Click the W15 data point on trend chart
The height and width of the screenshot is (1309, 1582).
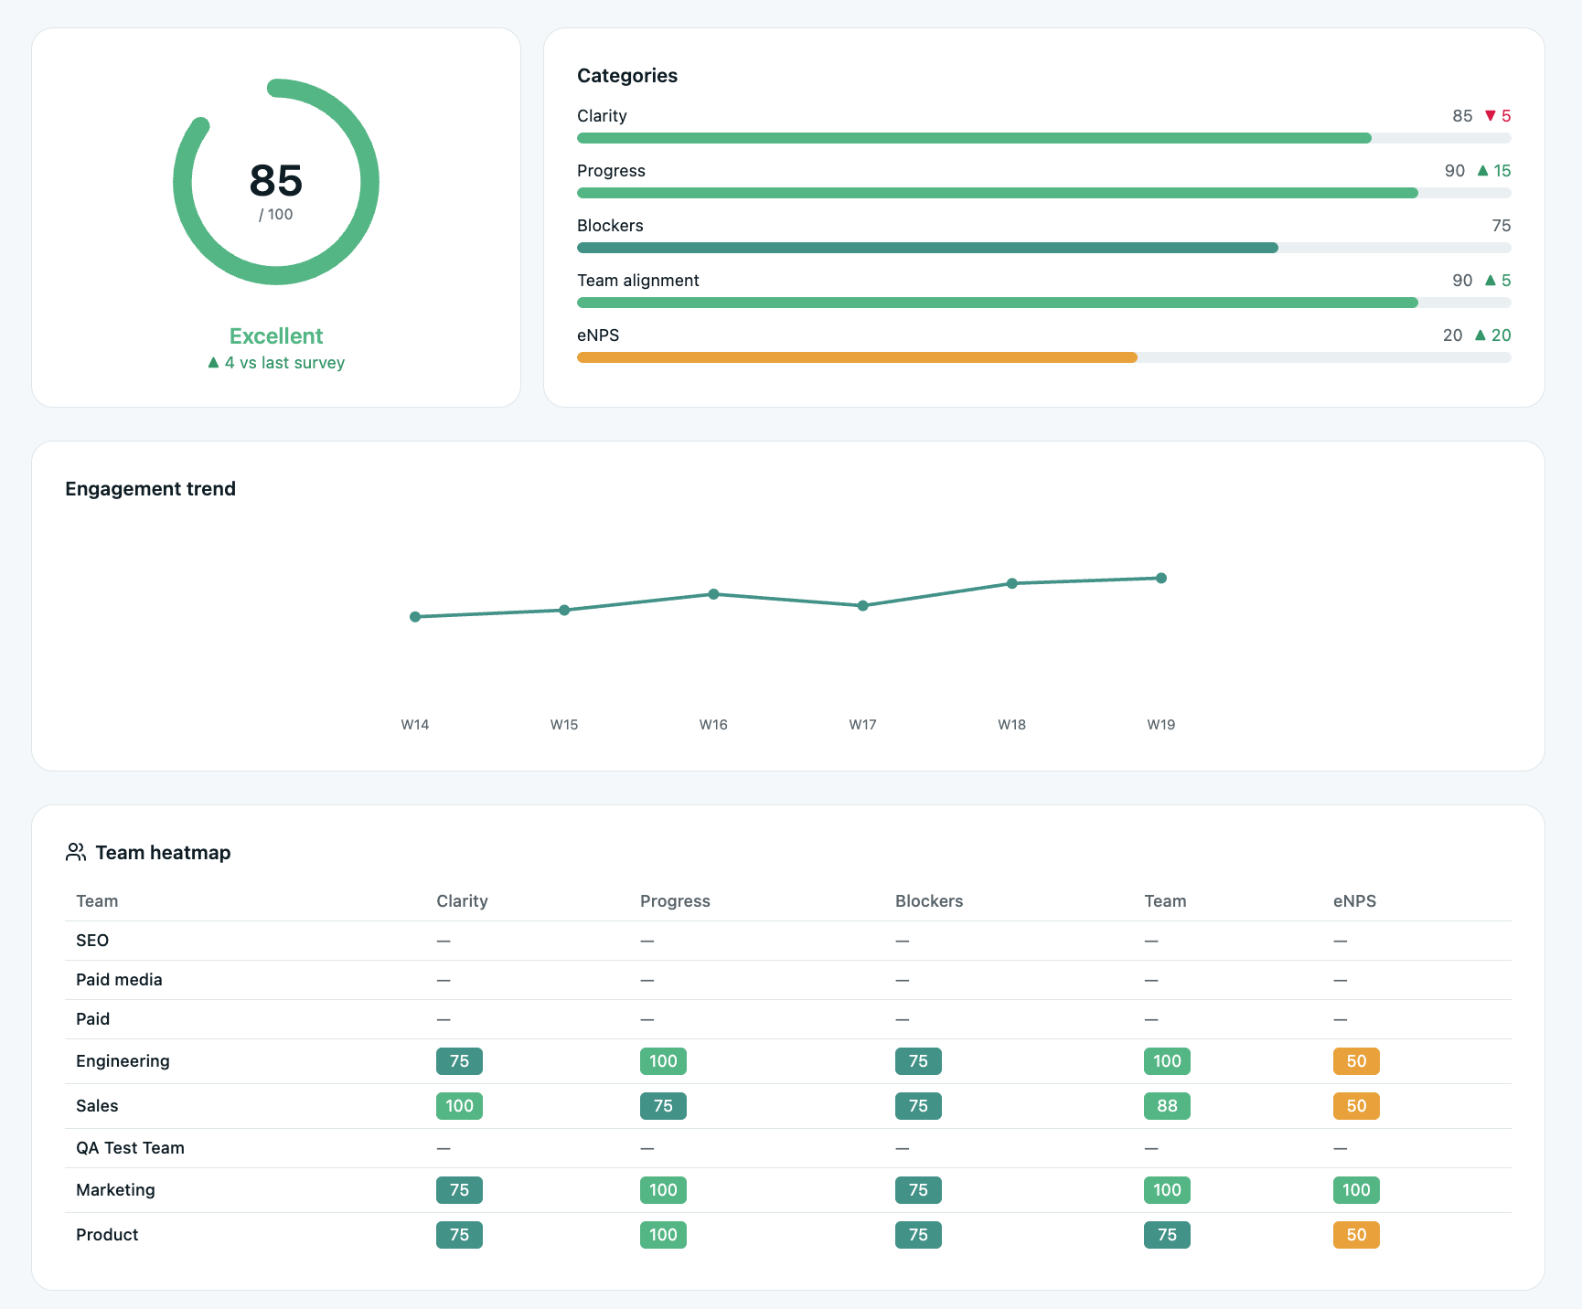coord(564,610)
